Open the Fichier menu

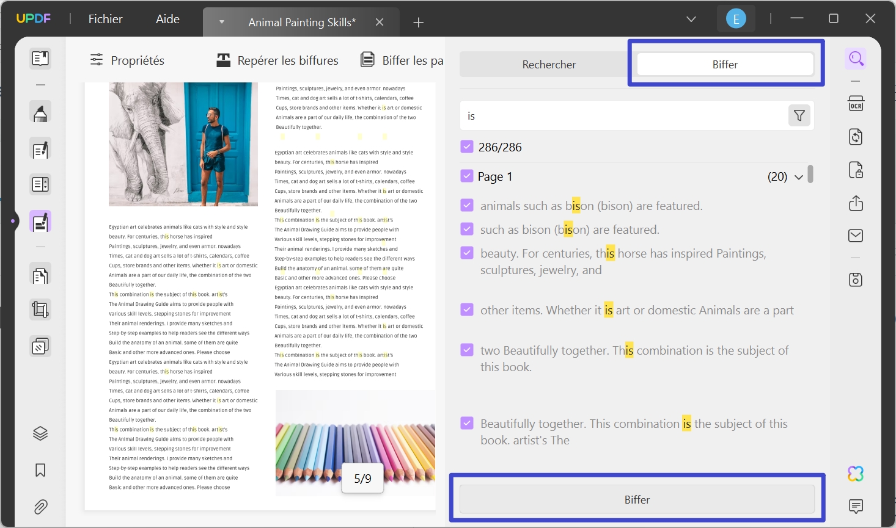105,19
